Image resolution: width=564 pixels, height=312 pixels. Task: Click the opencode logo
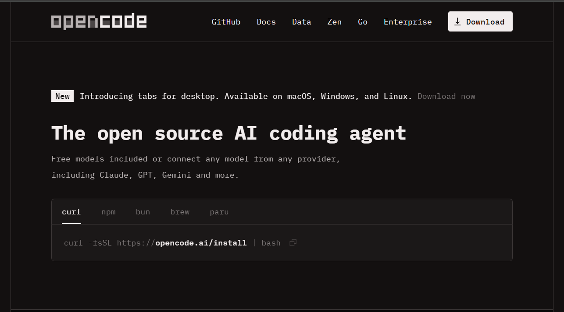click(99, 21)
